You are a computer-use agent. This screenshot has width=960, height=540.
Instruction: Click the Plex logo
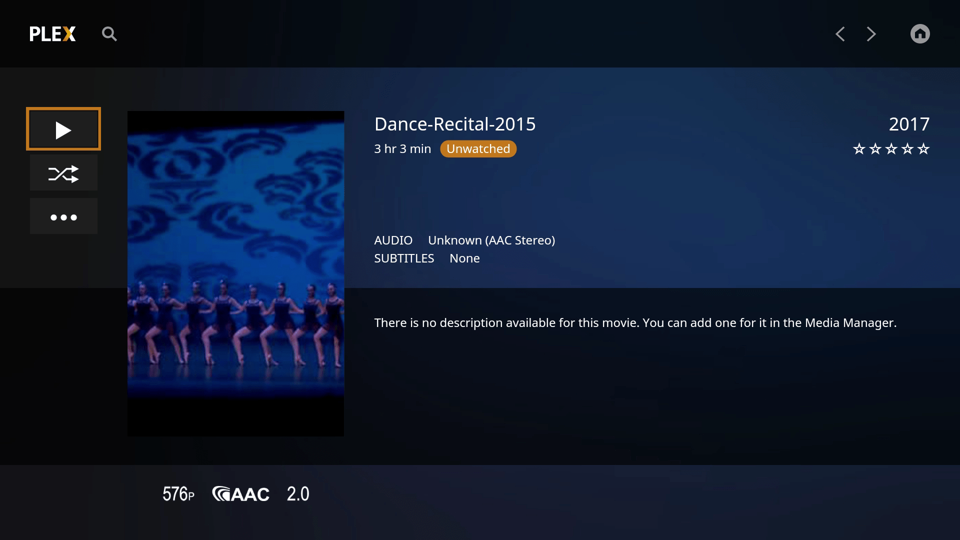(x=52, y=34)
